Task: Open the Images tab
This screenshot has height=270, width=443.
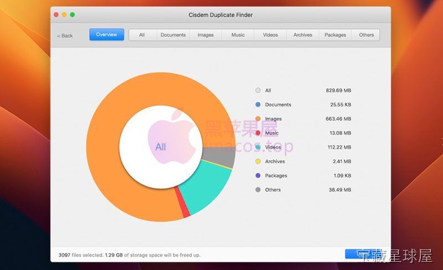Action: pyautogui.click(x=205, y=35)
